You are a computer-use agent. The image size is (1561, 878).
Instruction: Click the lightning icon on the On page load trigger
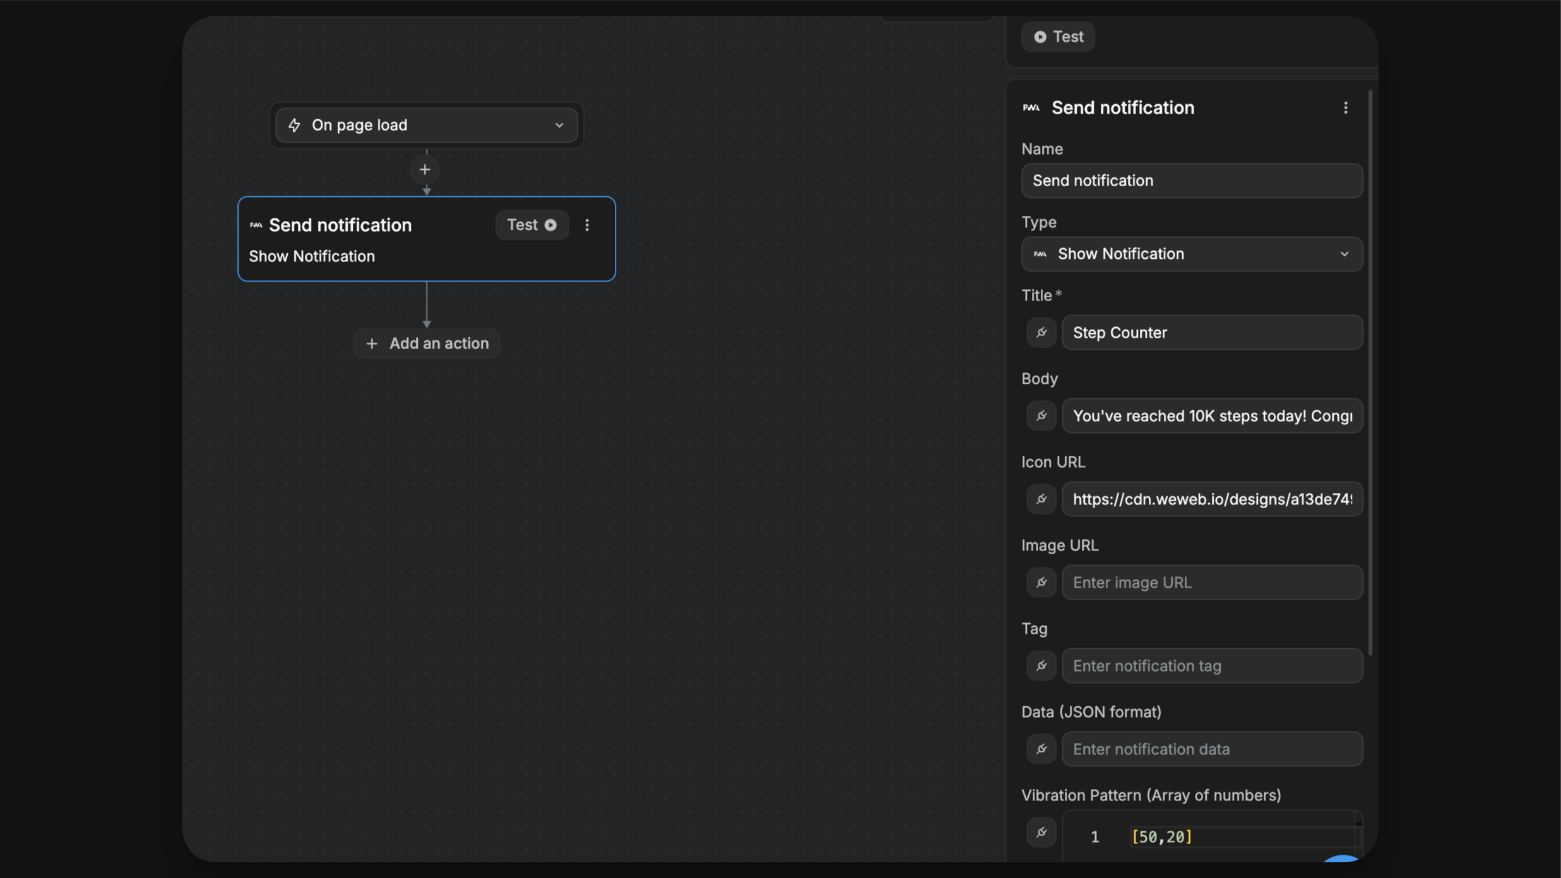[295, 125]
